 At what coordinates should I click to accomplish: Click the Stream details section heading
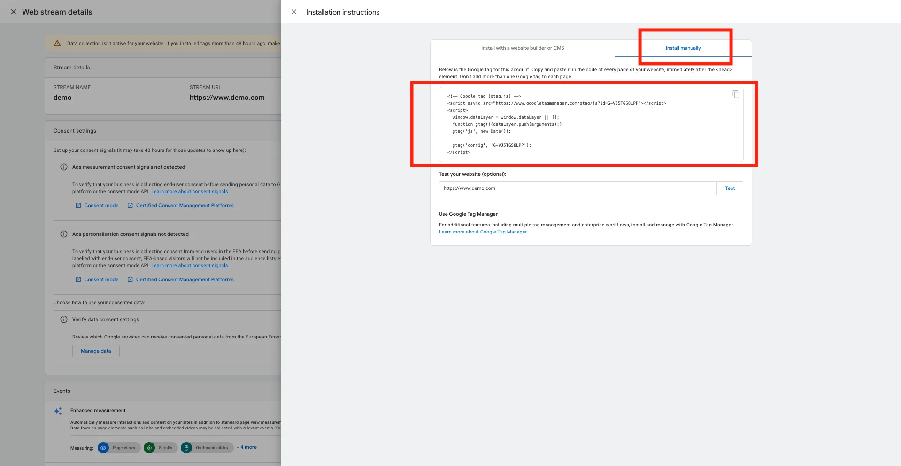tap(72, 68)
